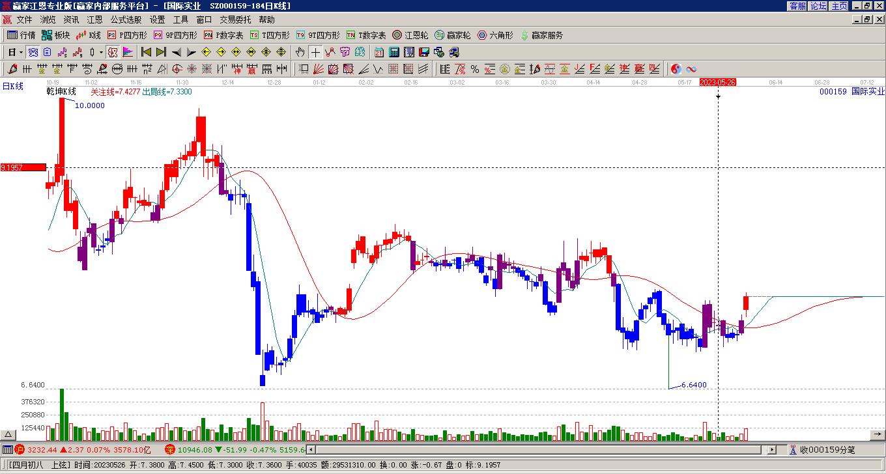Click the 客服 customer service button
Image resolution: width=886 pixels, height=474 pixels.
(x=798, y=5)
